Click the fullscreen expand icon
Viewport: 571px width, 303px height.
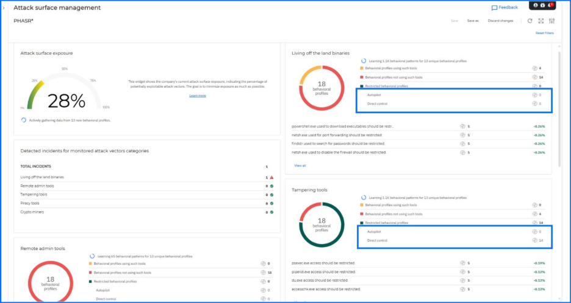540,21
